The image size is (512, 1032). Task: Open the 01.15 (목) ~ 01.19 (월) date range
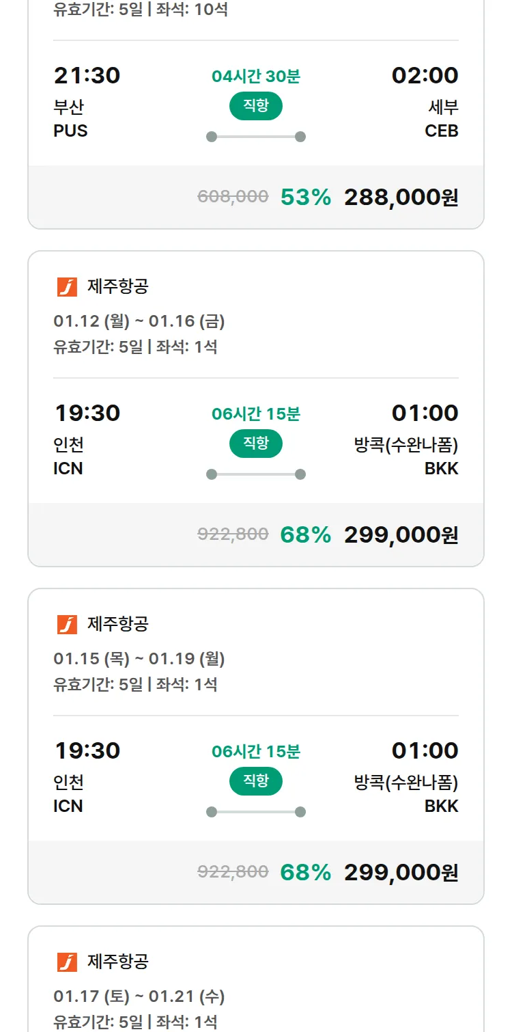coord(139,659)
